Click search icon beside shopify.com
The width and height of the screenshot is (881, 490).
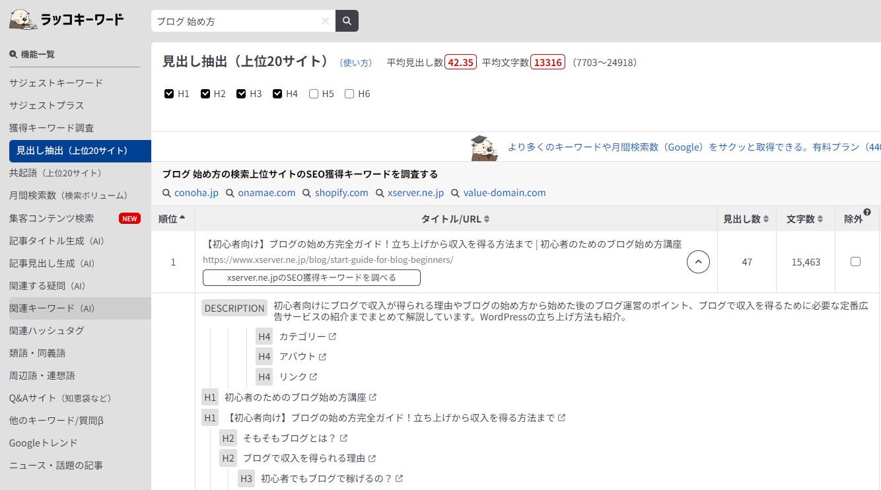pyautogui.click(x=307, y=193)
